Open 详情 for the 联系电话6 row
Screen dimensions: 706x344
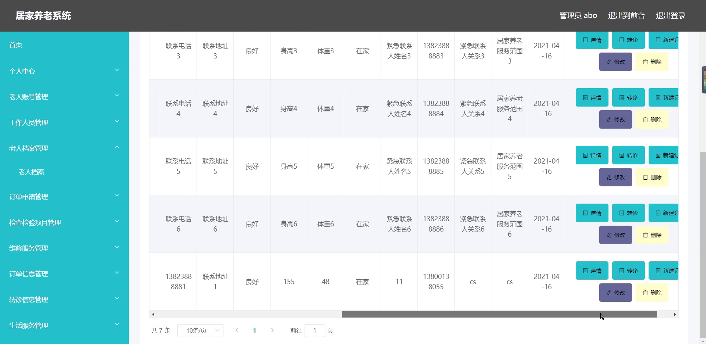tap(592, 213)
